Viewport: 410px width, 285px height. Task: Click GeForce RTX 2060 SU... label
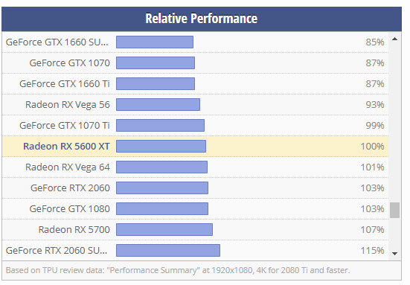(x=57, y=251)
